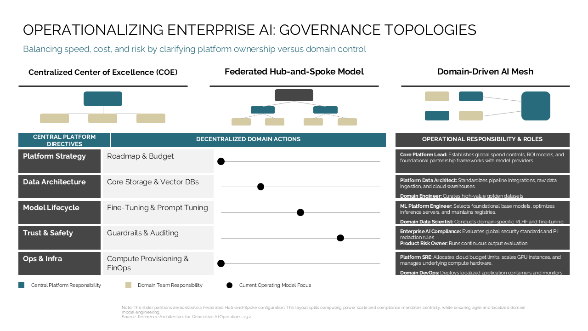Click the 'Central Platform Directives' header cell
Image resolution: width=588 pixels, height=331 pixels.
coord(64,140)
